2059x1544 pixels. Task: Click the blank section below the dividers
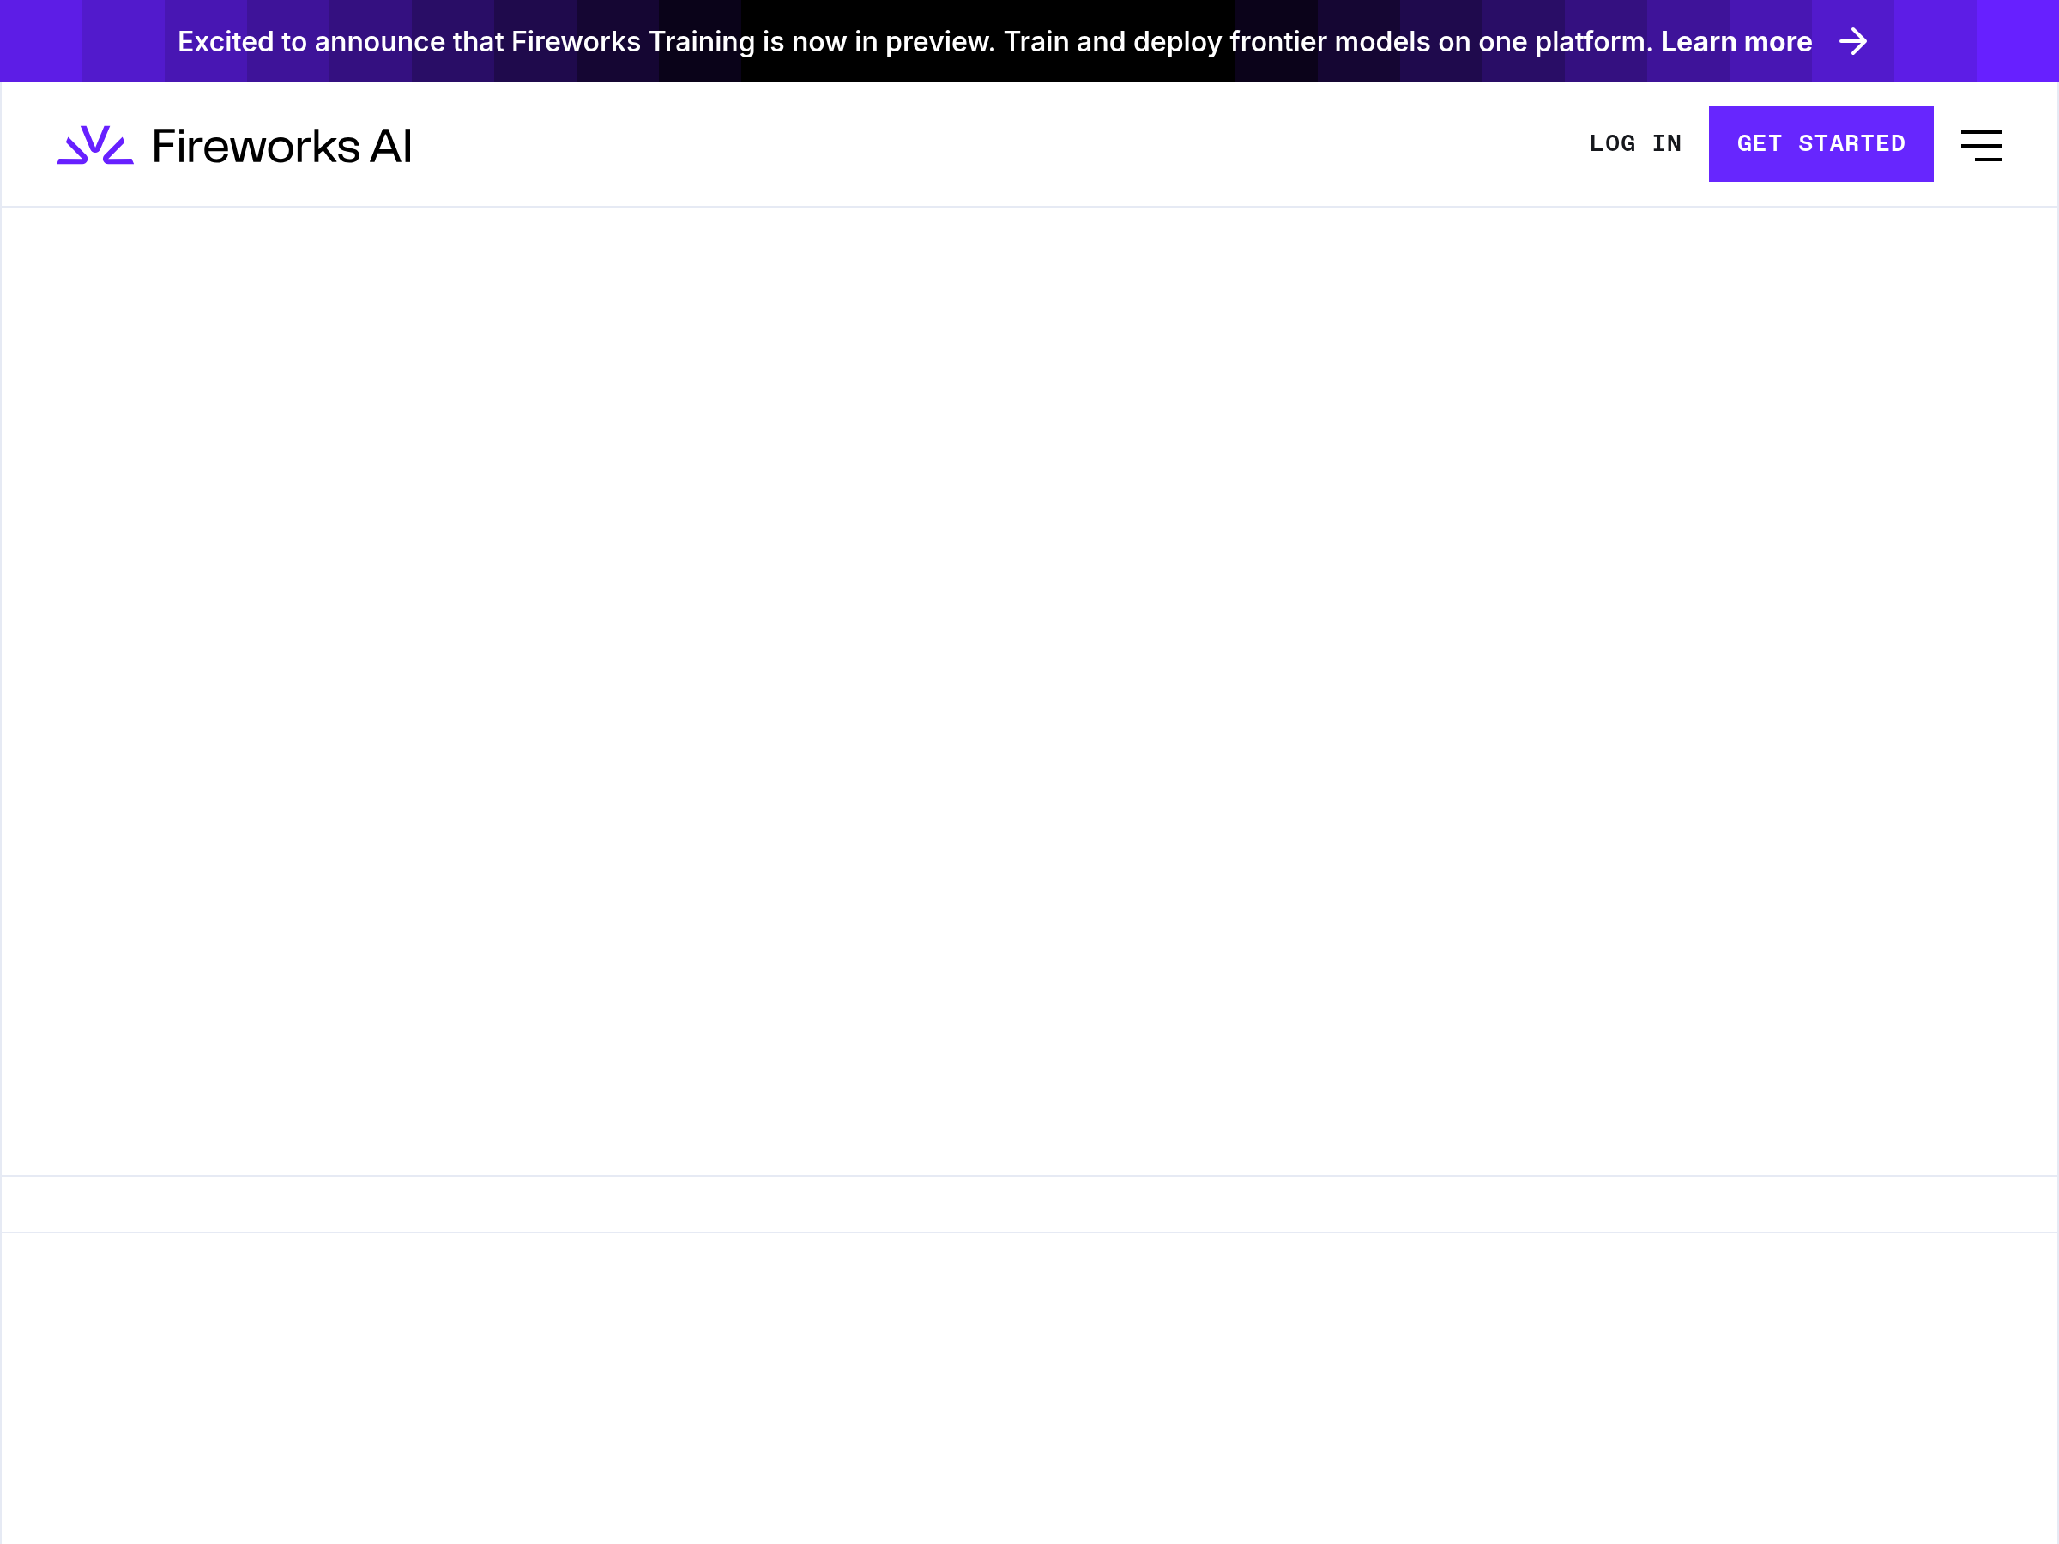[x=1029, y=1387]
